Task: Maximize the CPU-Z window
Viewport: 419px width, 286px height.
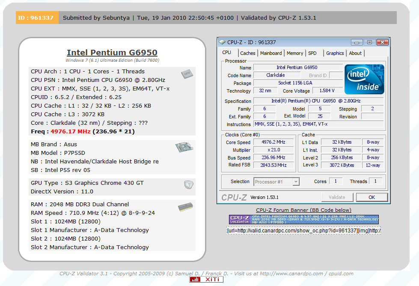Action: (369, 42)
